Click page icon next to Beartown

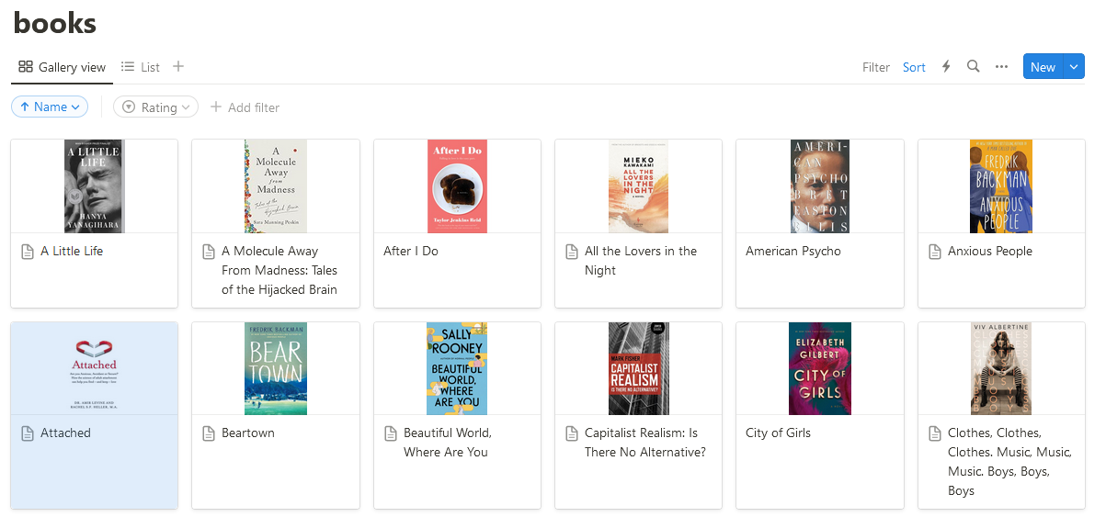(209, 433)
